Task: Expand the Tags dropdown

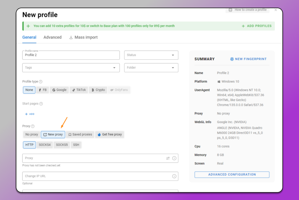Action: (x=71, y=67)
